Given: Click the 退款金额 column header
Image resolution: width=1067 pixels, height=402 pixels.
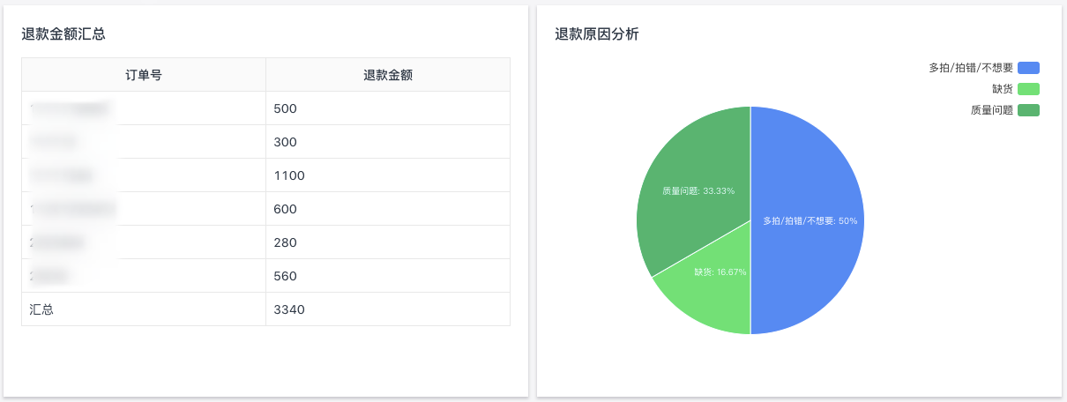Looking at the screenshot, I should (388, 75).
